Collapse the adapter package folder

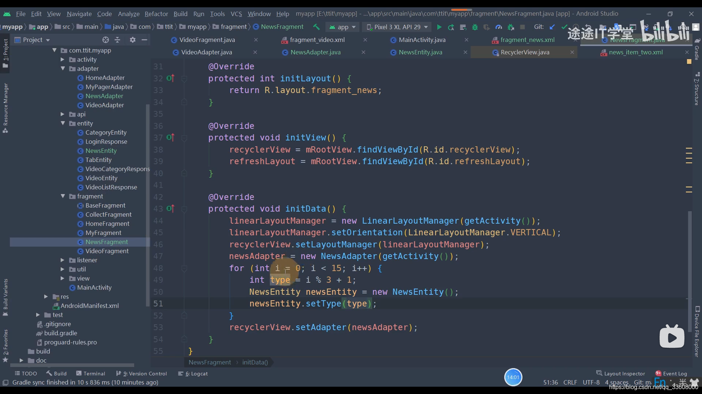tap(63, 69)
